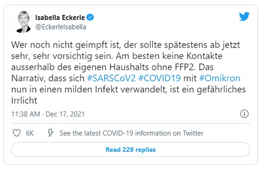Open the tweet info circle icon
The height and width of the screenshot is (169, 263).
tap(244, 114)
